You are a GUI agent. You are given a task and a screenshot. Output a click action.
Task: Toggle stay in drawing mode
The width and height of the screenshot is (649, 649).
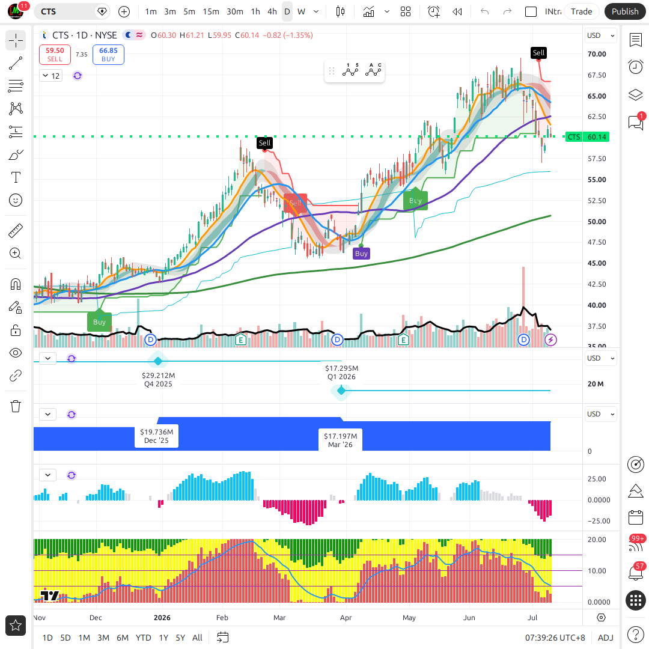16,307
